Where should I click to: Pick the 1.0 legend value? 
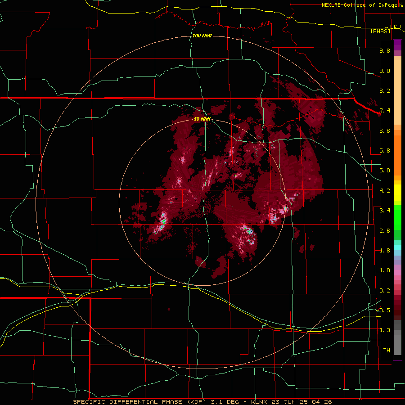[385, 270]
